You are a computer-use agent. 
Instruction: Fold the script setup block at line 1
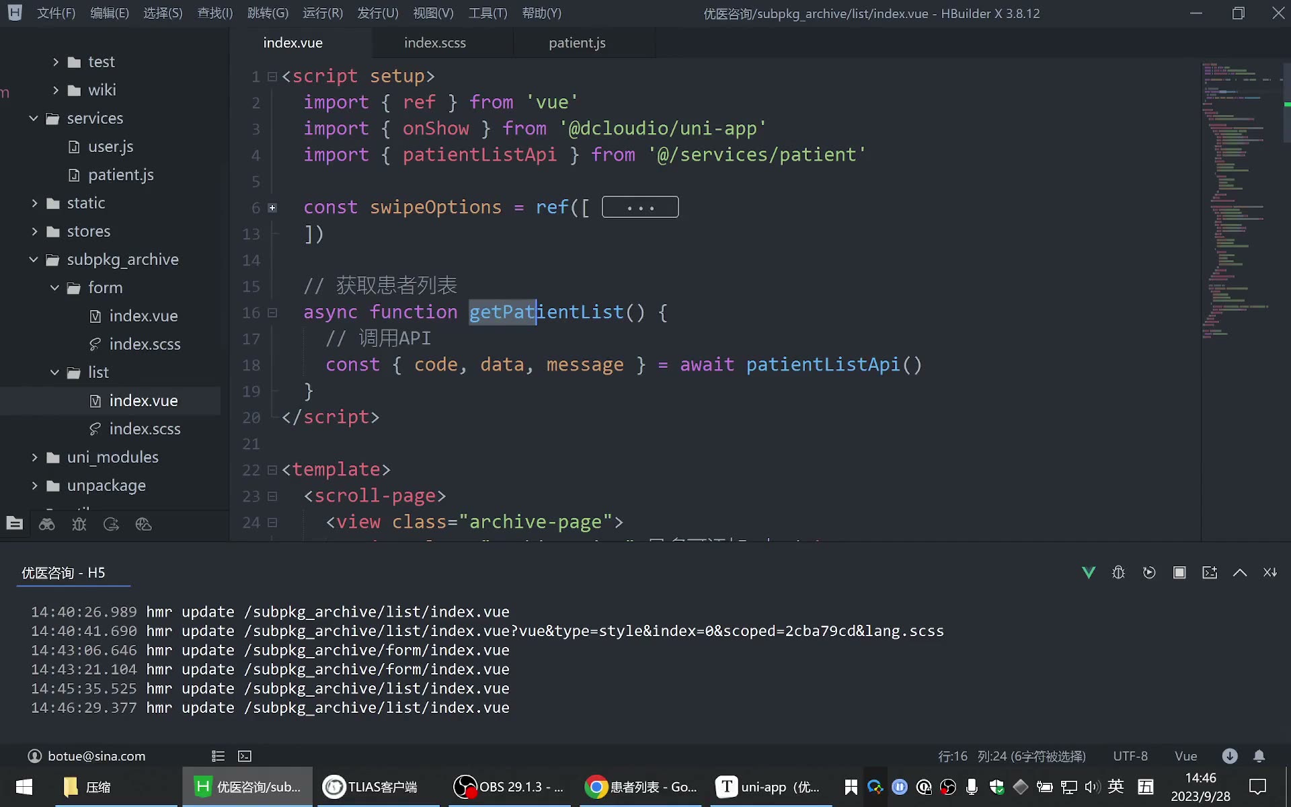272,77
